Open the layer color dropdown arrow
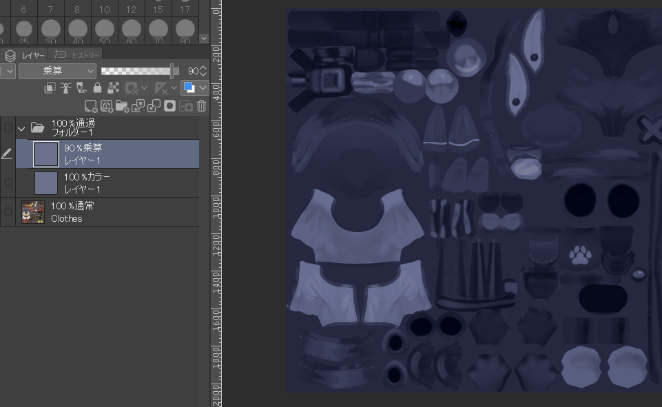The width and height of the screenshot is (662, 407). click(203, 88)
